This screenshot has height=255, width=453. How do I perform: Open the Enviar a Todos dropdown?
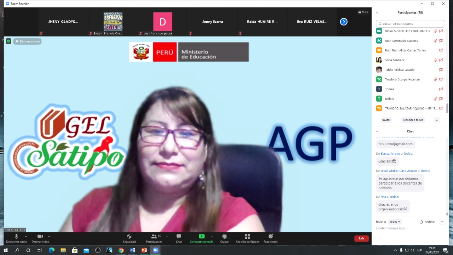point(395,222)
